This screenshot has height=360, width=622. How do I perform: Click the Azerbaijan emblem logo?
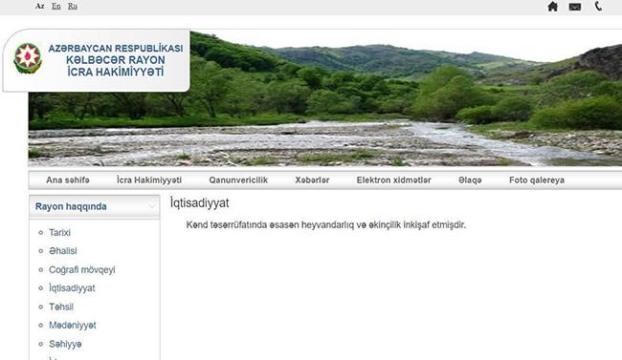click(x=28, y=58)
